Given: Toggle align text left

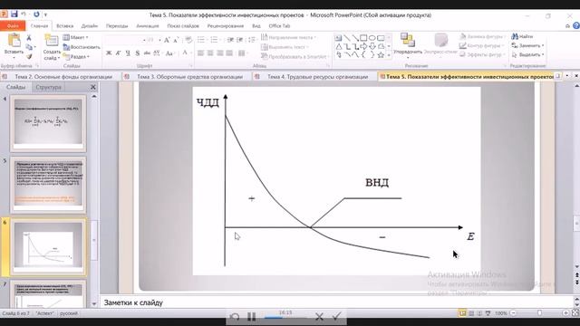Looking at the screenshot, I should [x=201, y=53].
